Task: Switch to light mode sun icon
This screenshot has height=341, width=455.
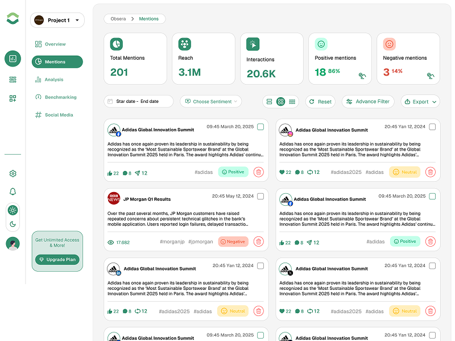Action: coord(13,210)
